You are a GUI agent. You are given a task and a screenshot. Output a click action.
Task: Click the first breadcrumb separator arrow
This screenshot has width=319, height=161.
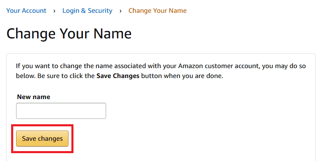(54, 11)
